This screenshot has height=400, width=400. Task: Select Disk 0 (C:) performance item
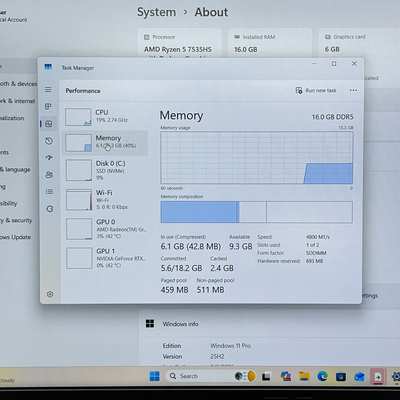[105, 170]
